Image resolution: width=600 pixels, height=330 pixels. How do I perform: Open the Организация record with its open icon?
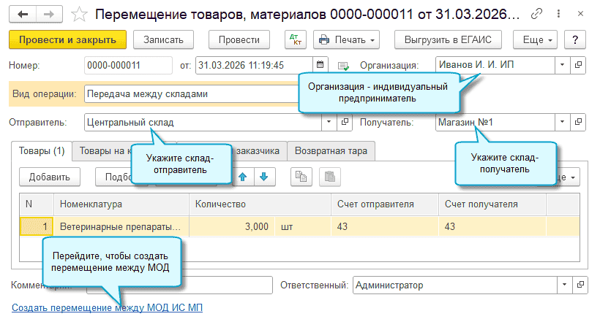(x=578, y=65)
